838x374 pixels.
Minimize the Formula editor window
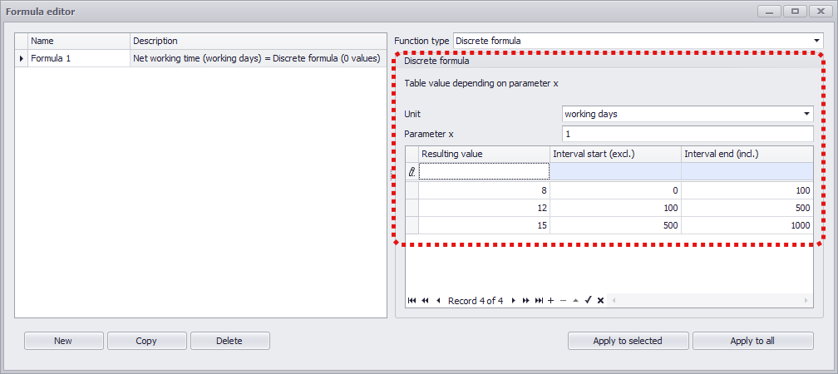[770, 12]
